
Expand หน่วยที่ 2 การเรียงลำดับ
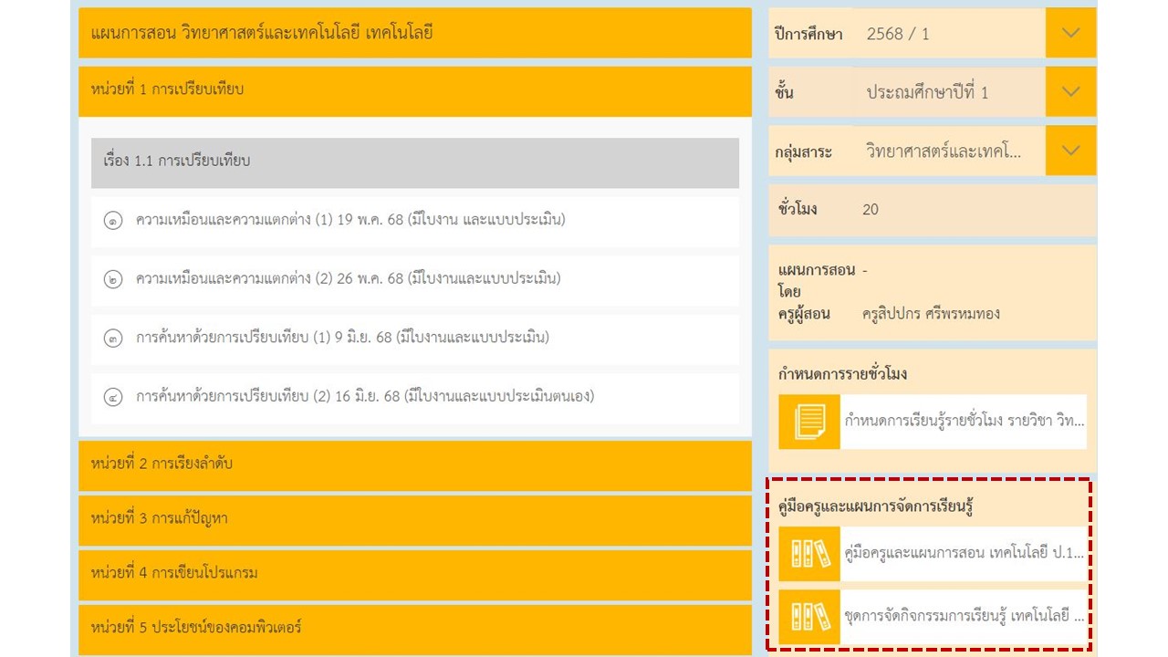point(414,464)
